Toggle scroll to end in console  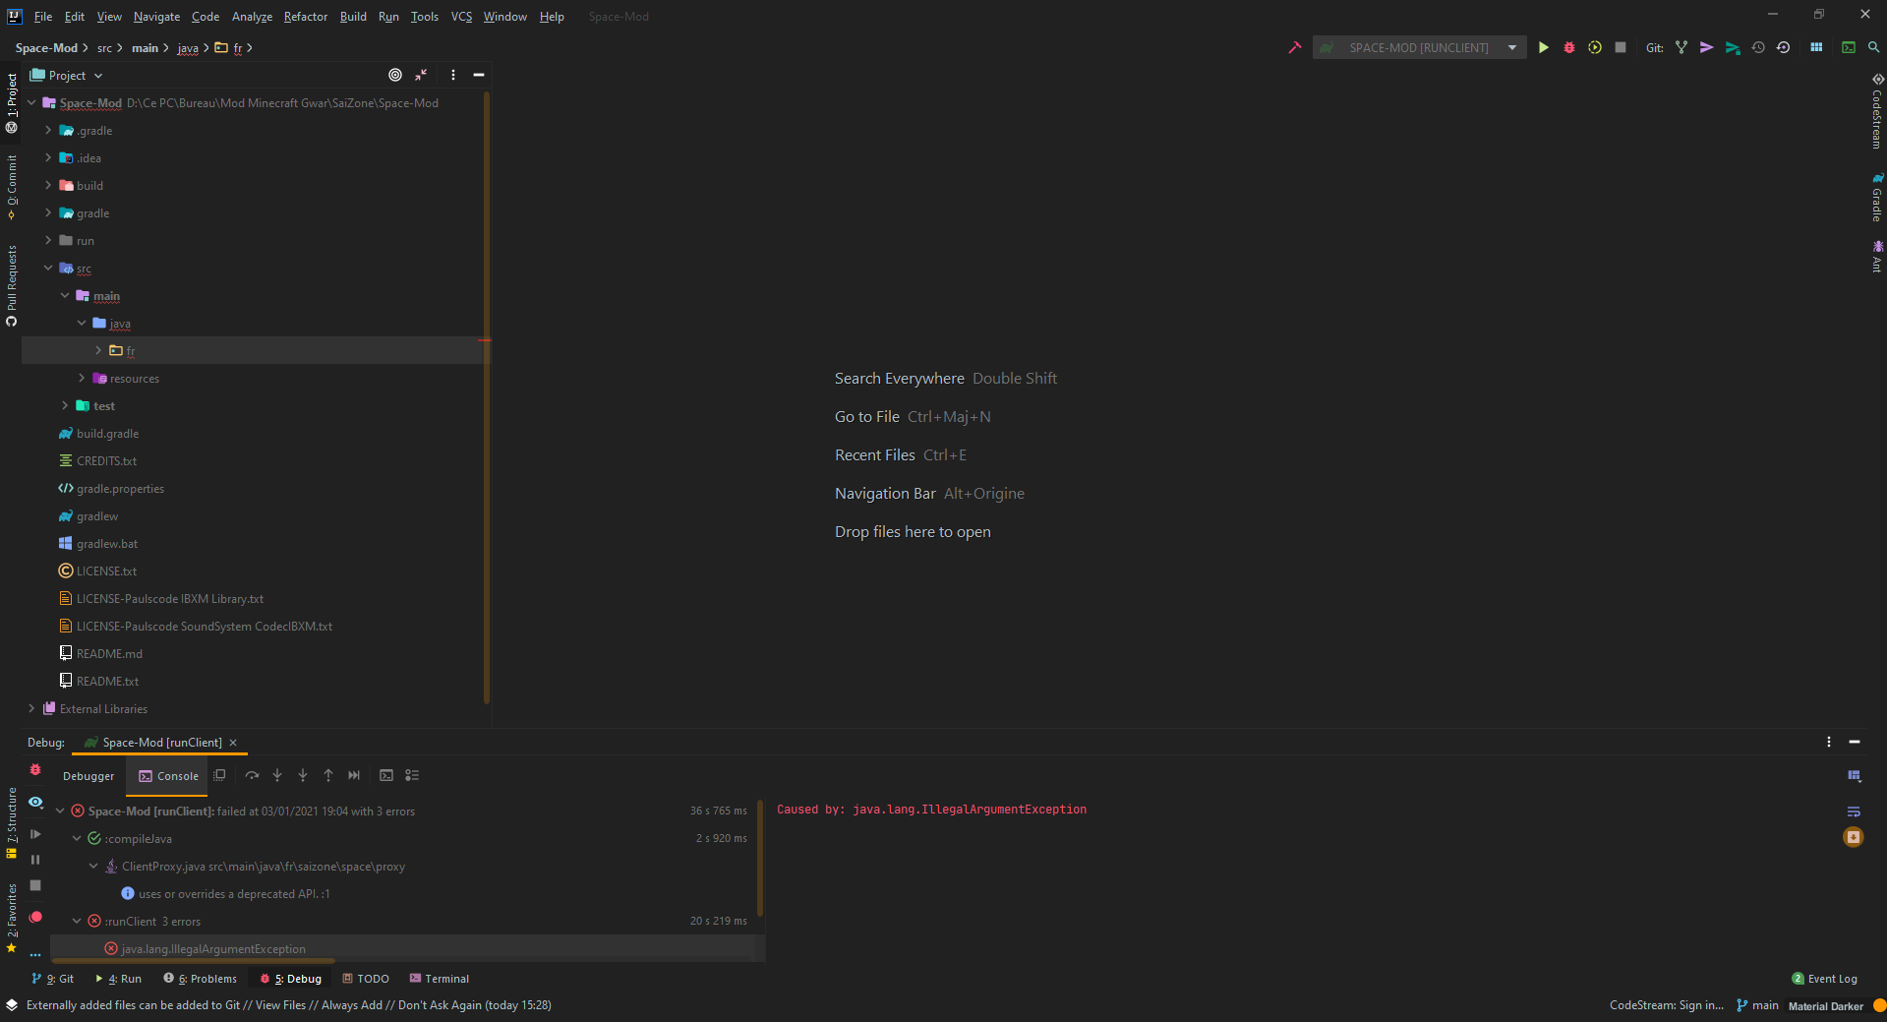click(1854, 837)
